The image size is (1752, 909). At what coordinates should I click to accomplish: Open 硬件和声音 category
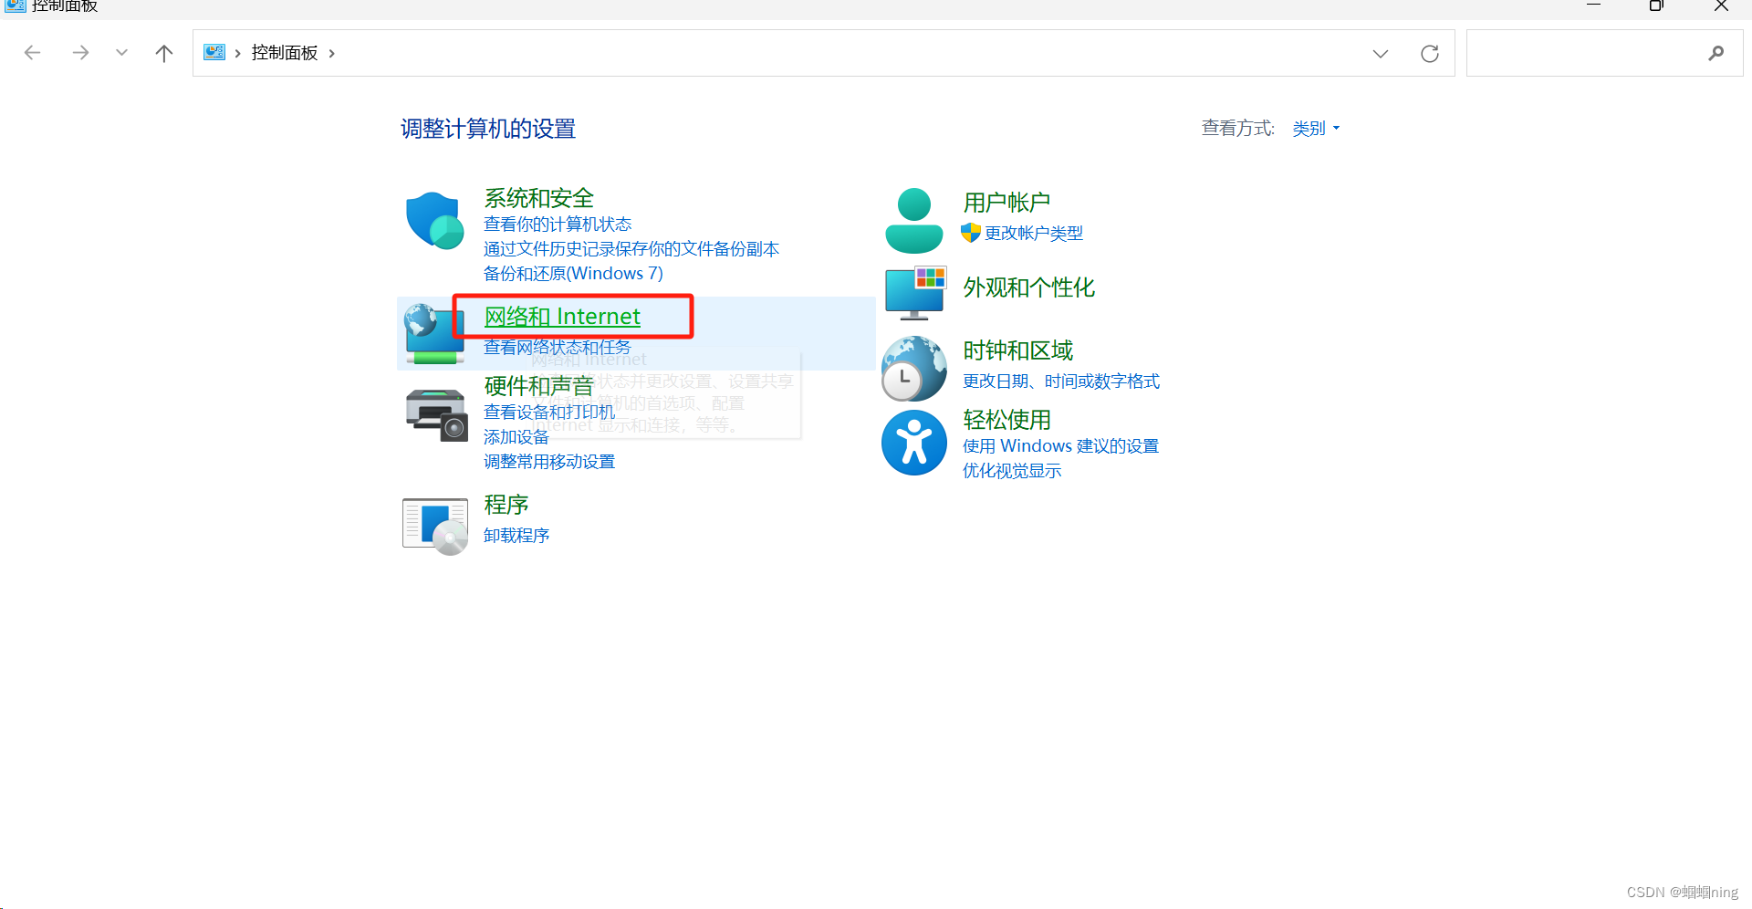click(538, 386)
